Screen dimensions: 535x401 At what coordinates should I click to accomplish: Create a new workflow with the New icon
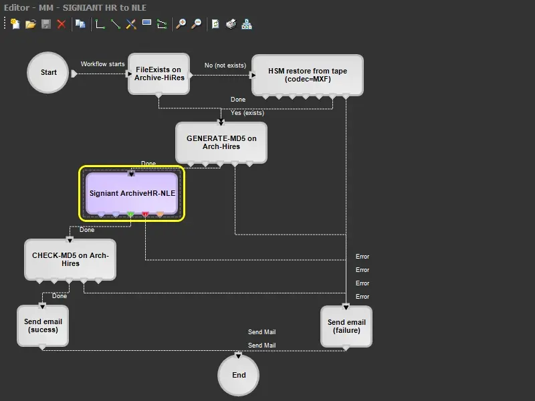[15, 24]
